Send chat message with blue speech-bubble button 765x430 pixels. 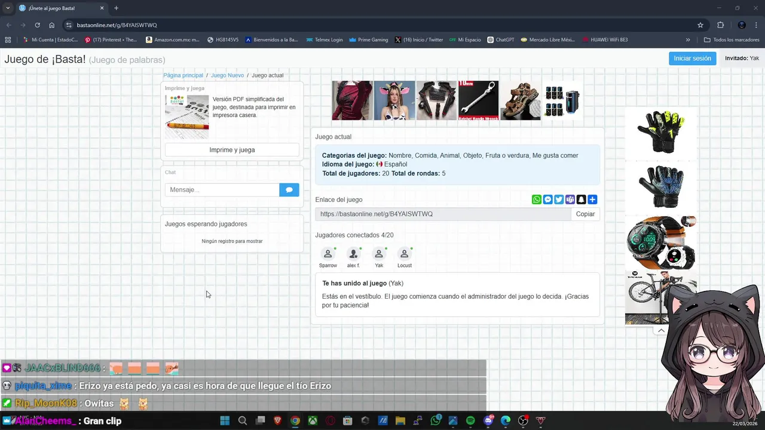(x=289, y=190)
